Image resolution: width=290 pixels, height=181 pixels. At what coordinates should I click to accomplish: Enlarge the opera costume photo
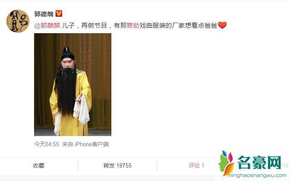(73, 85)
